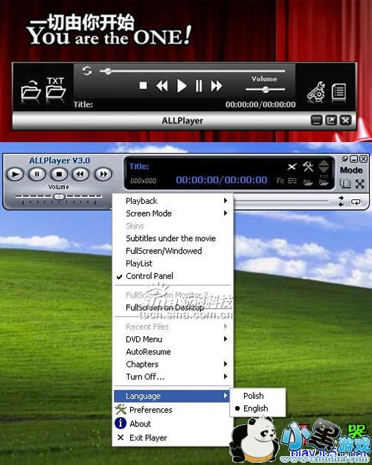Play in ALLPlayer V3.0 silver skin

coord(15,174)
